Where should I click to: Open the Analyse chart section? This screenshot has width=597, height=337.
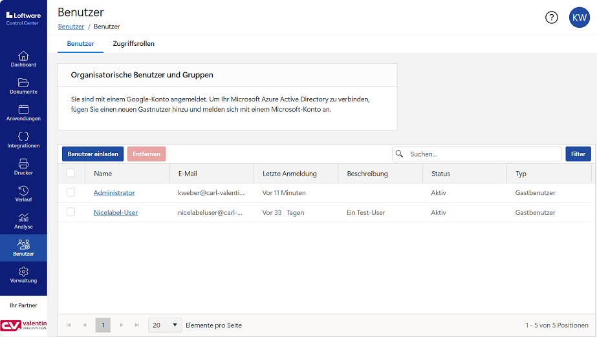pyautogui.click(x=23, y=221)
